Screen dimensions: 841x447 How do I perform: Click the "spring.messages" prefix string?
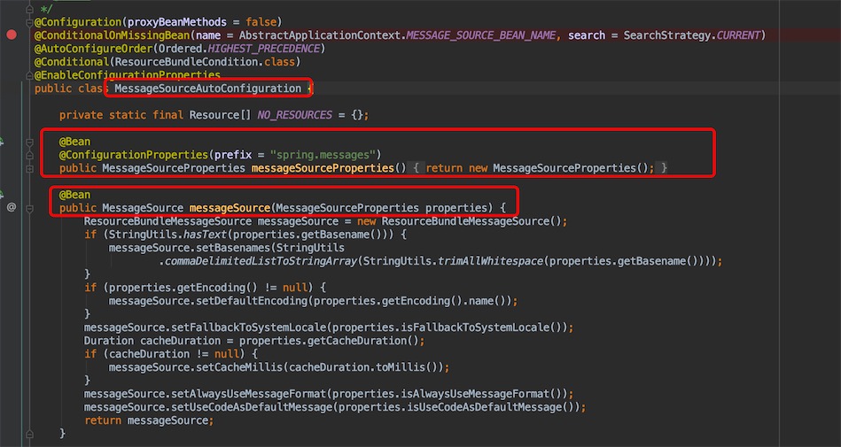click(323, 155)
